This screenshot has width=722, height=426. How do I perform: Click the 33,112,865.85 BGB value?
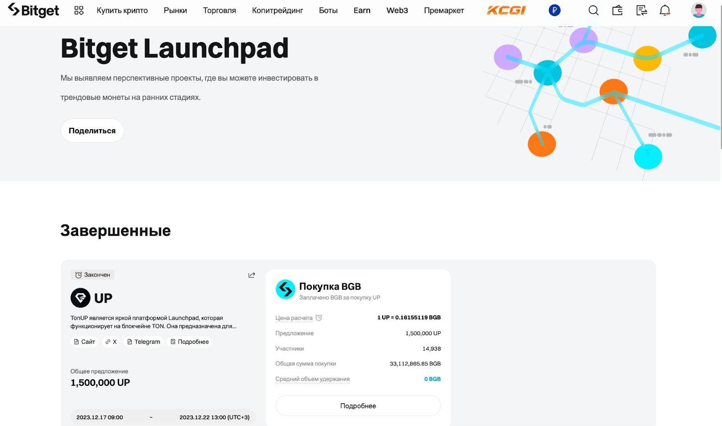click(415, 364)
